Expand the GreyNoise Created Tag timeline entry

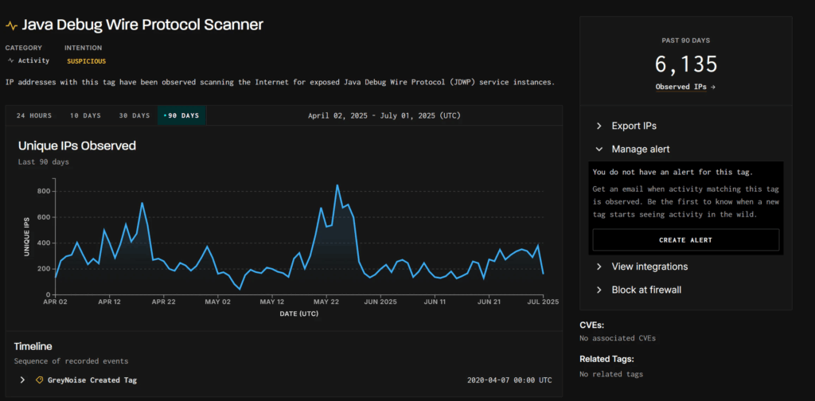point(22,380)
